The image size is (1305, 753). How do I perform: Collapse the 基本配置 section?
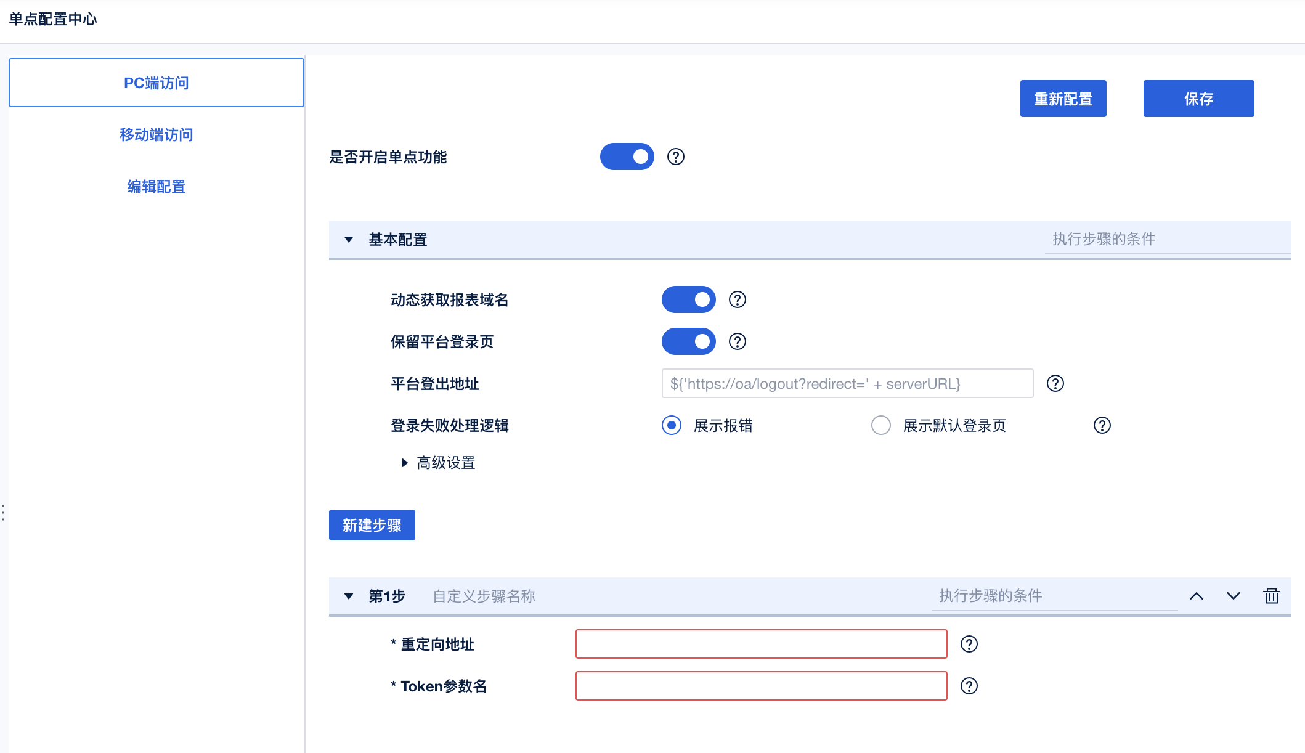click(349, 240)
